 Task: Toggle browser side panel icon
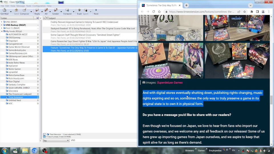(x=257, y=11)
